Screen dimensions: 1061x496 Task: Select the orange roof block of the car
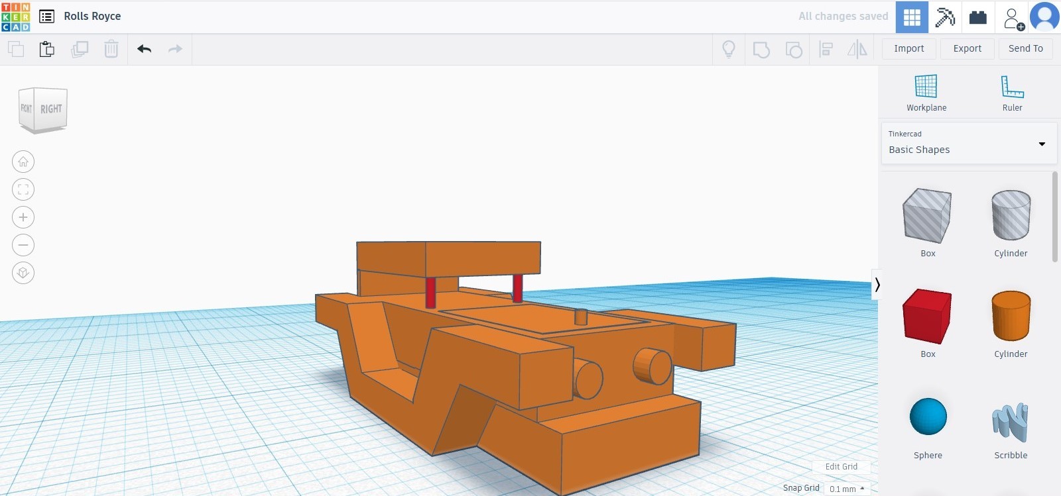coord(448,258)
